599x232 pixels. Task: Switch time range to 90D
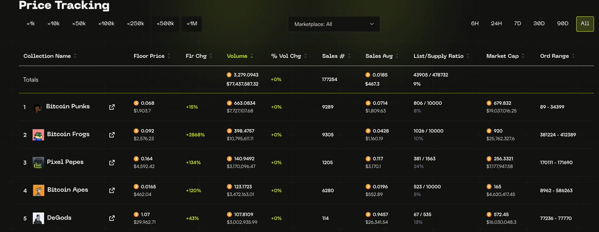click(x=563, y=23)
